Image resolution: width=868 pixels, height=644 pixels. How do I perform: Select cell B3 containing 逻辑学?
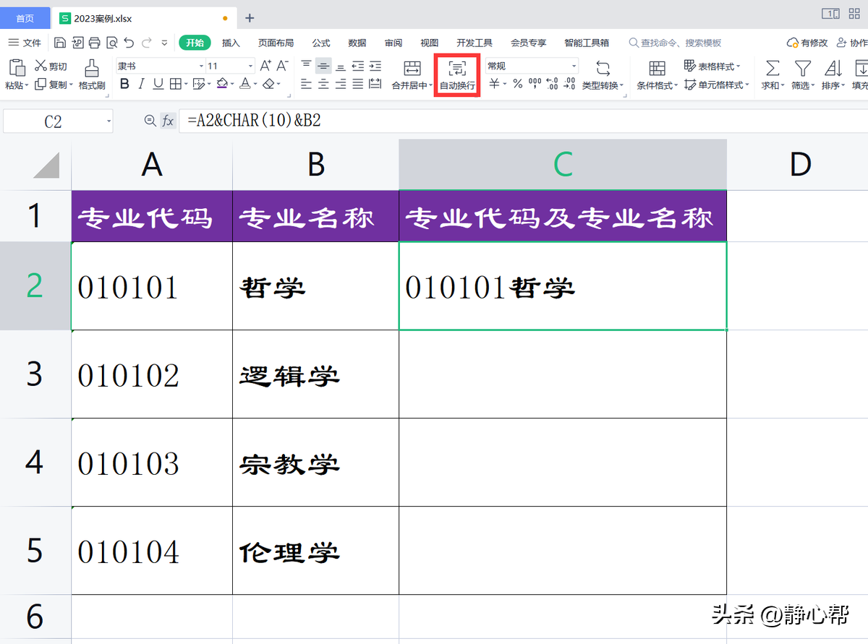coord(315,374)
